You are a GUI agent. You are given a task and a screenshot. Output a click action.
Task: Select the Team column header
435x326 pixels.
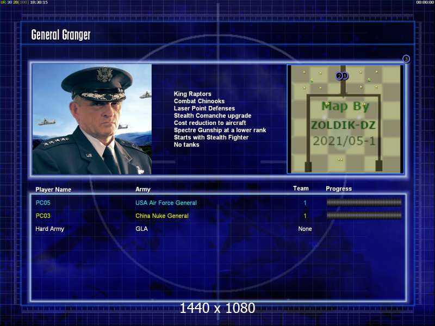tap(301, 189)
